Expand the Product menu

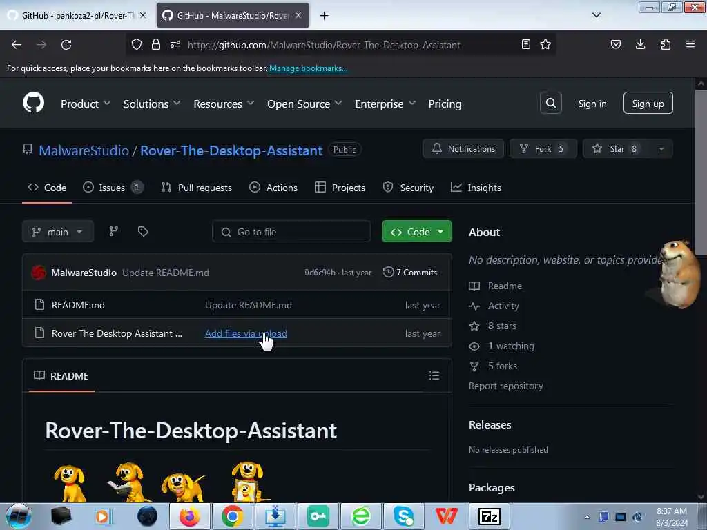tap(86, 104)
